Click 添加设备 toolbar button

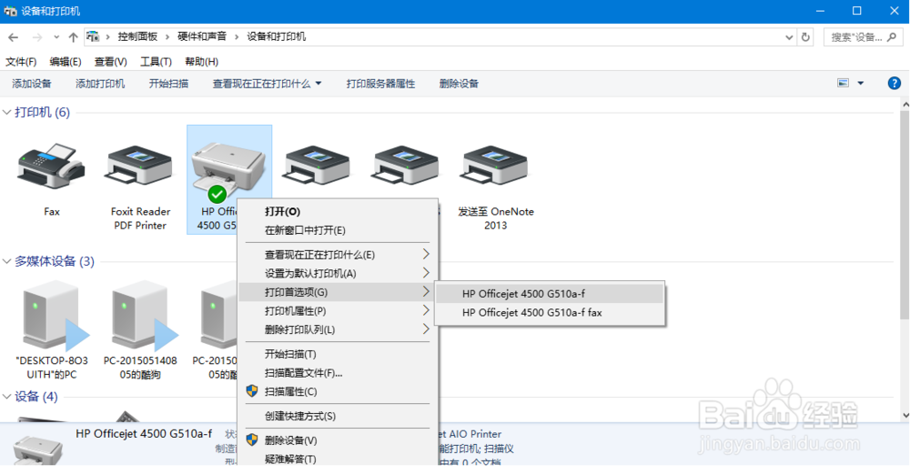point(32,84)
